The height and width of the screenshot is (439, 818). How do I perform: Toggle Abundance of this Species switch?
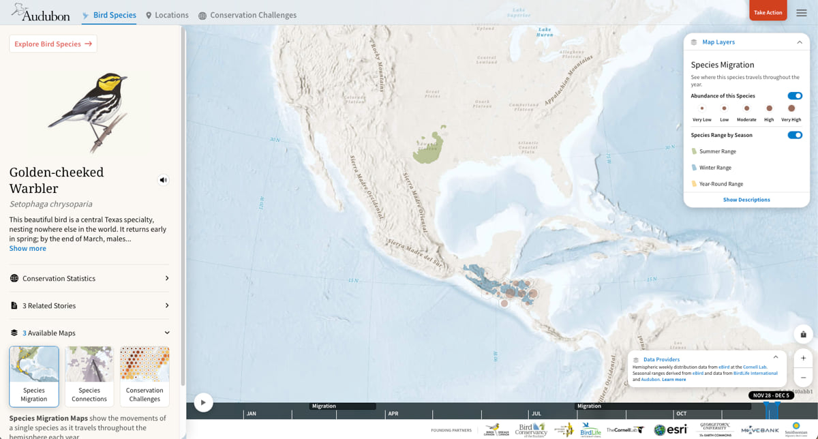(794, 96)
